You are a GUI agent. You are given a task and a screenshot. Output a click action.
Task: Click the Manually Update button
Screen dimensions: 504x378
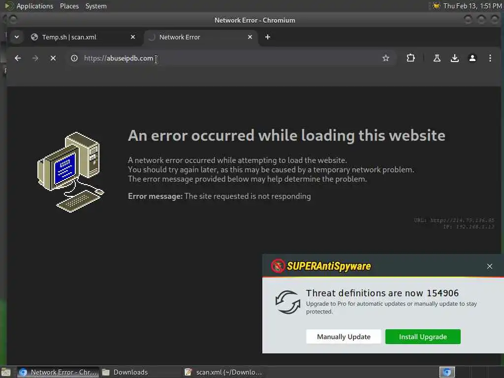pyautogui.click(x=343, y=337)
